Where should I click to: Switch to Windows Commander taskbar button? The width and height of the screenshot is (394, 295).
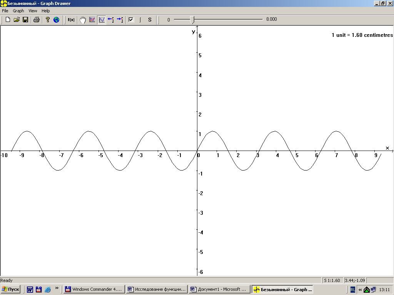(x=94, y=289)
